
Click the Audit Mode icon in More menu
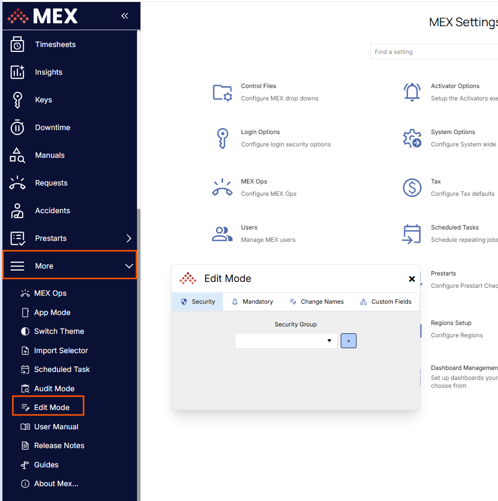(25, 389)
